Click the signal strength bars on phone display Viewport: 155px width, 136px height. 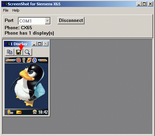coord(11,60)
